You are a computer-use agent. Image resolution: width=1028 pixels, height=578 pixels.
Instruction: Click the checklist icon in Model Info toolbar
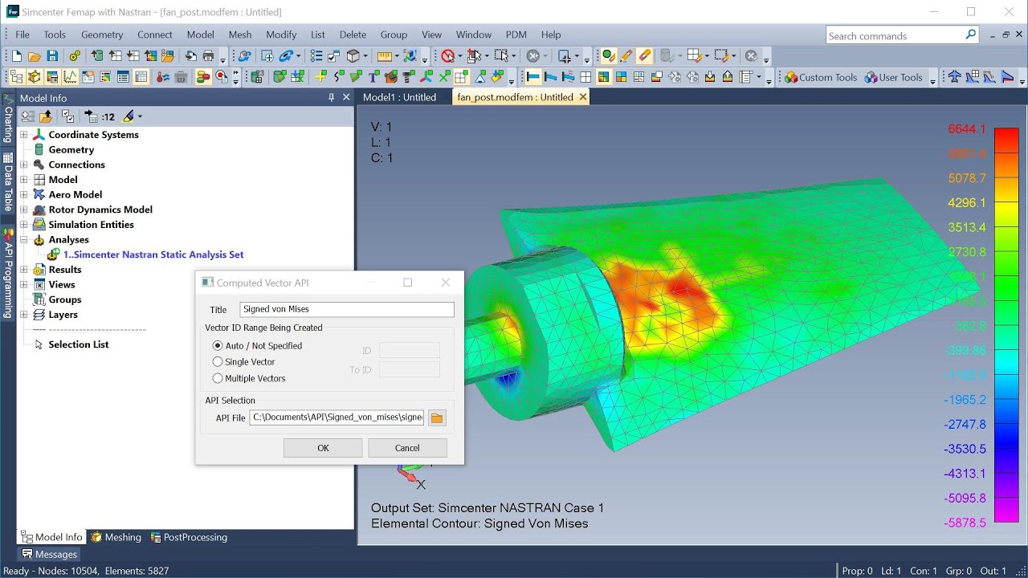[x=68, y=116]
